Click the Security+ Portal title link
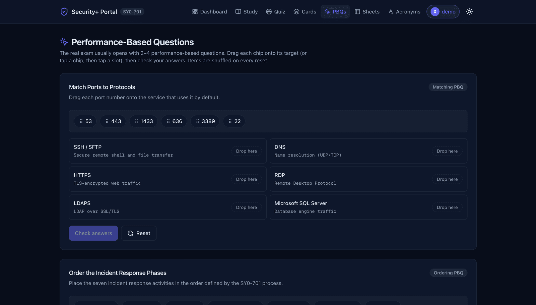Viewport: 536px width, 305px height. (x=94, y=12)
